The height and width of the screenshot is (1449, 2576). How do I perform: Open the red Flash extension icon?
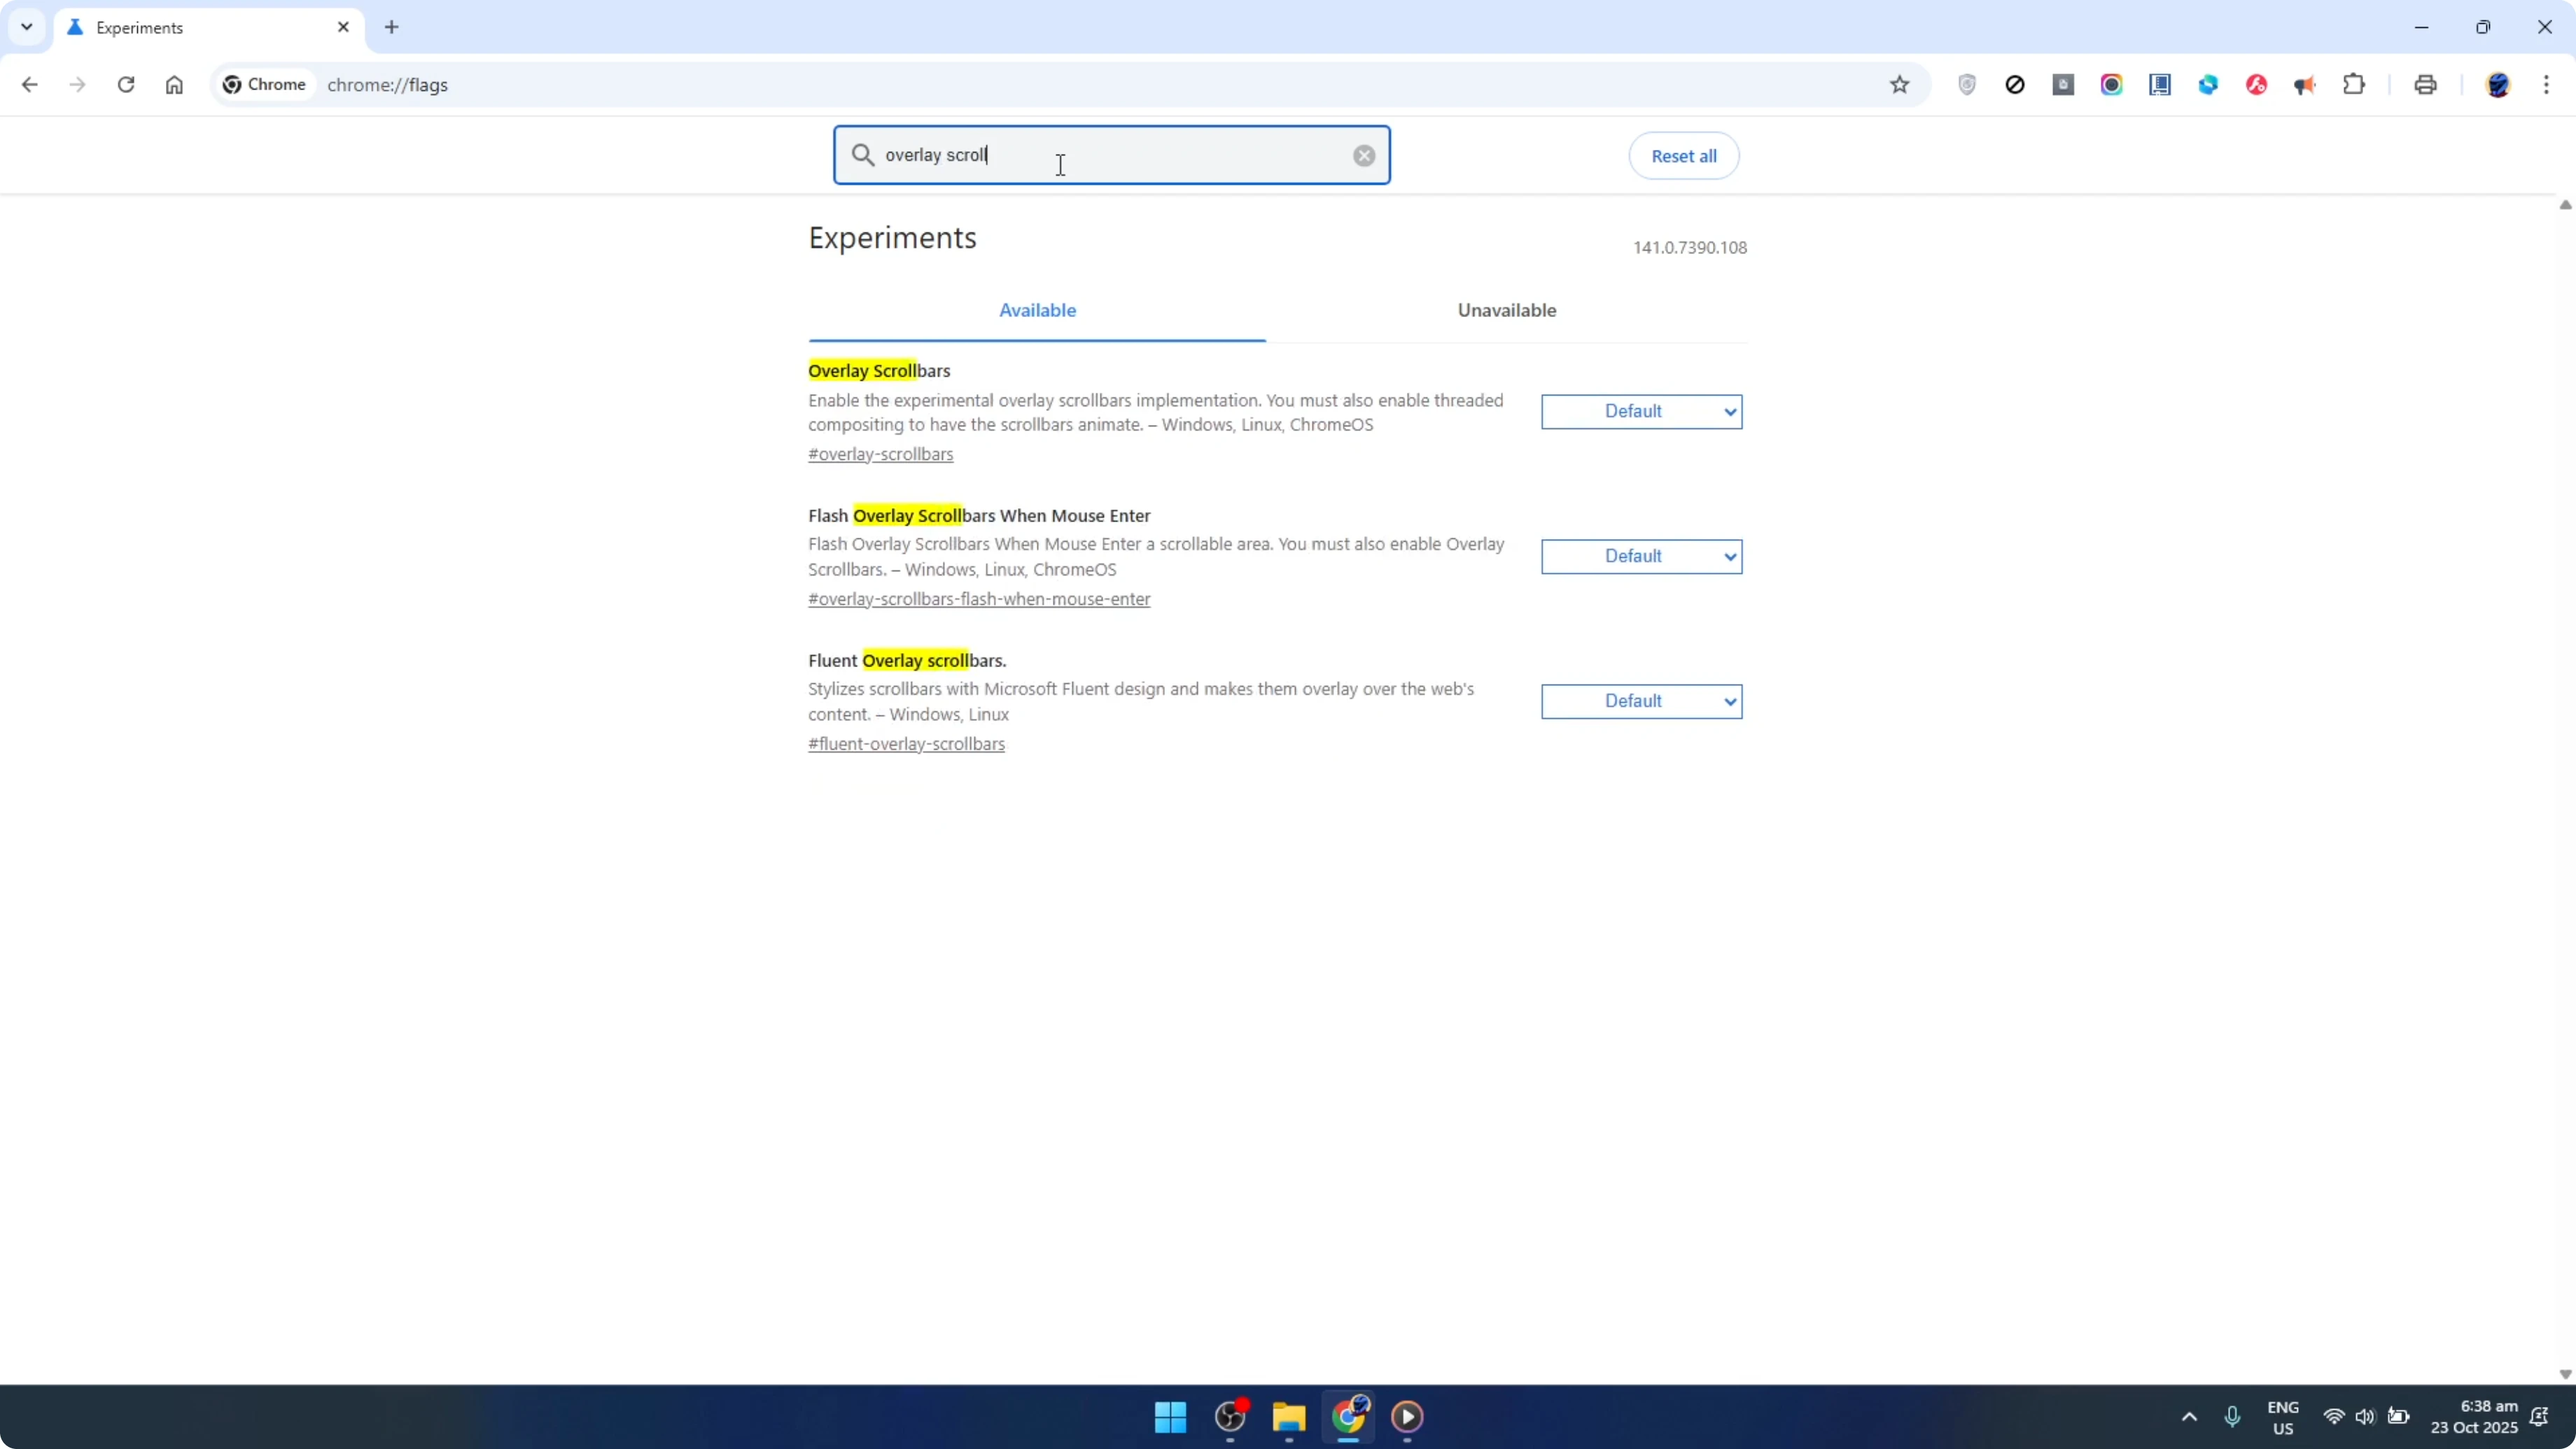(x=2255, y=85)
